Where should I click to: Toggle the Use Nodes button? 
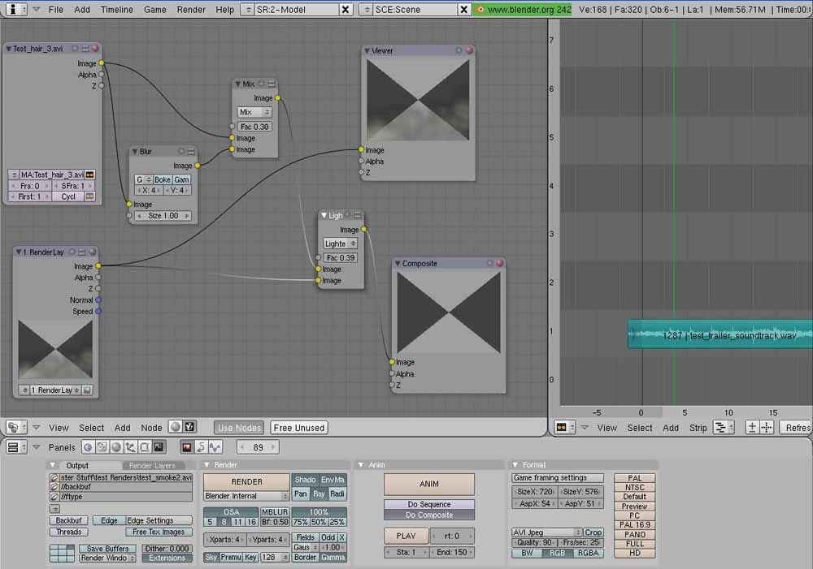coord(239,428)
